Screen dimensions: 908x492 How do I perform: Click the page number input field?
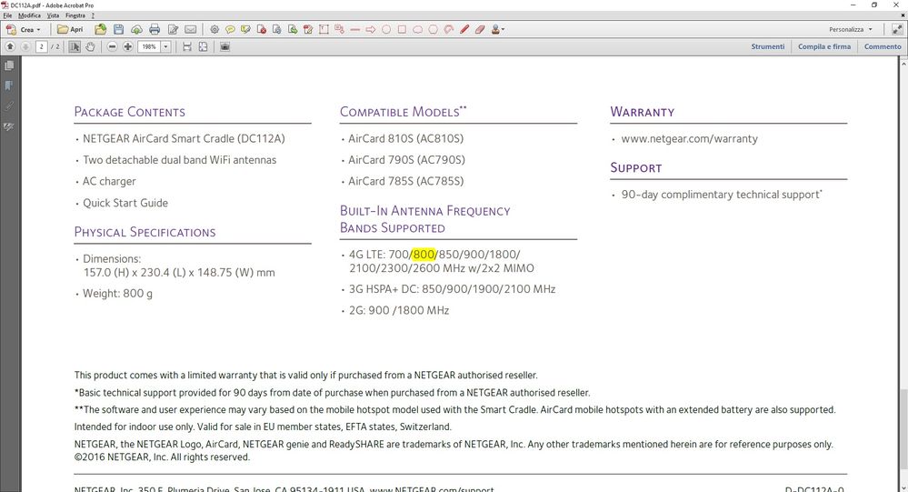[x=41, y=46]
